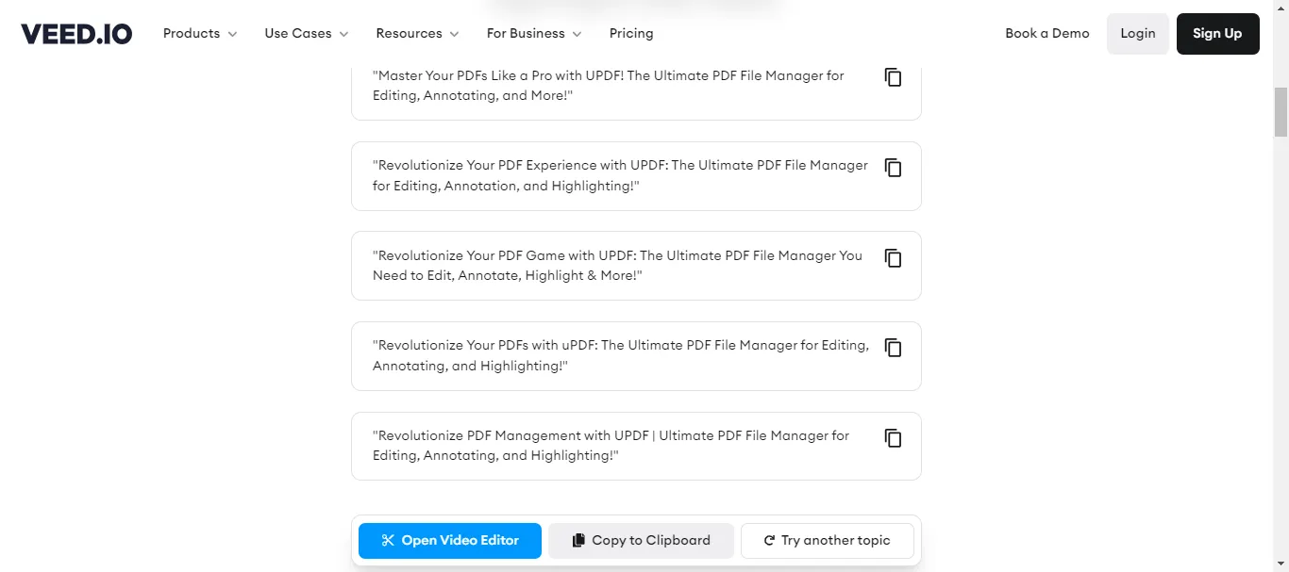Copy the "Revolutionize PDF Management" title
Viewport: 1289px width, 572px height.
pyautogui.click(x=893, y=438)
